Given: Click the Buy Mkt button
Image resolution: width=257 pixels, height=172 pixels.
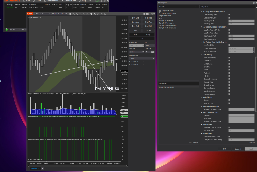Looking at the screenshot, I should (135, 18).
